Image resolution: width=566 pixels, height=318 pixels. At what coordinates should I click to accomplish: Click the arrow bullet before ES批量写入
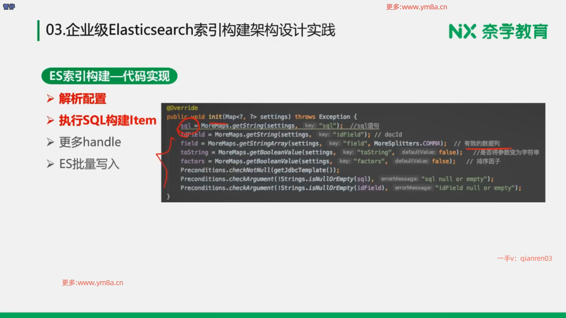point(50,164)
